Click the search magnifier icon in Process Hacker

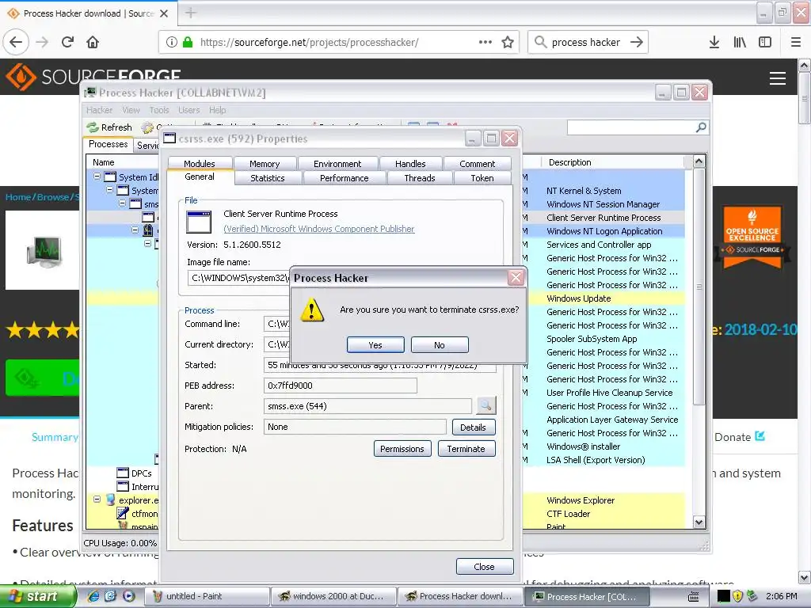701,127
